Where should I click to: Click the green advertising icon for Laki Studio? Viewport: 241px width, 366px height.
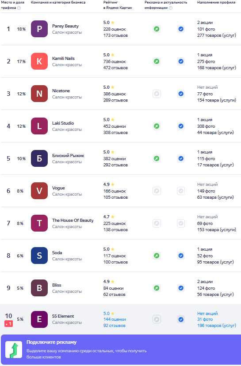157,126
